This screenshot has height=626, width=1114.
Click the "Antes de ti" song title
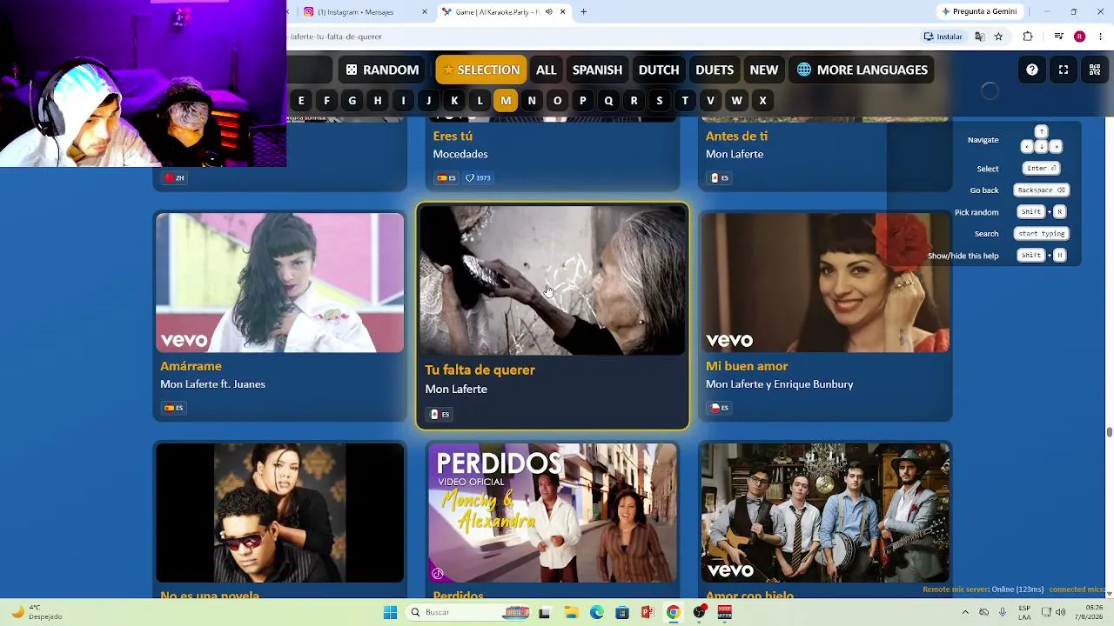pos(736,136)
